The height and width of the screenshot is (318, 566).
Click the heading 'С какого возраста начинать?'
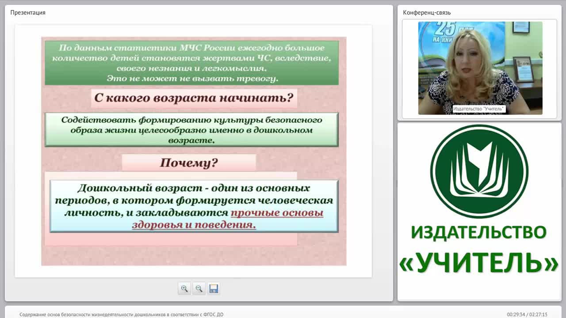pos(194,98)
